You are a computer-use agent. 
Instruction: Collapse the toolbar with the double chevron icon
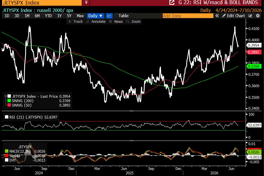click(x=217, y=16)
